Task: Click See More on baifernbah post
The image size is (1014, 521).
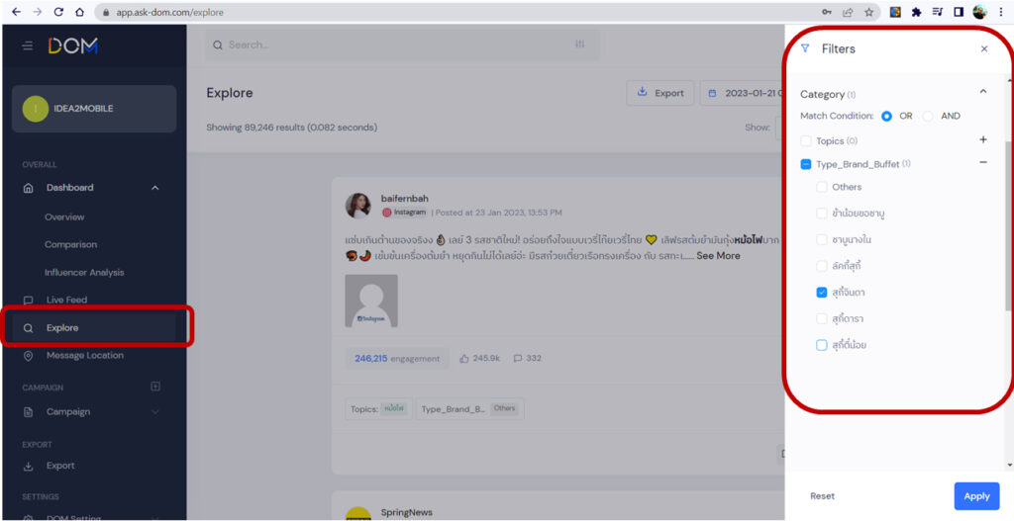Action: 718,256
